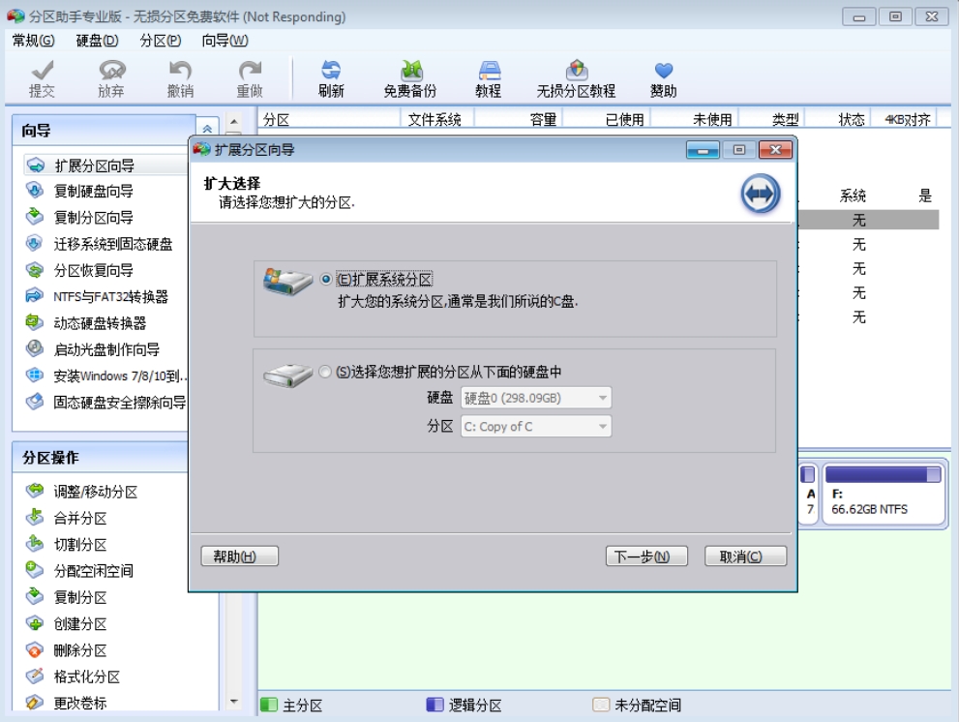Click the 撤销 (undo) toolbar icon

pos(180,78)
